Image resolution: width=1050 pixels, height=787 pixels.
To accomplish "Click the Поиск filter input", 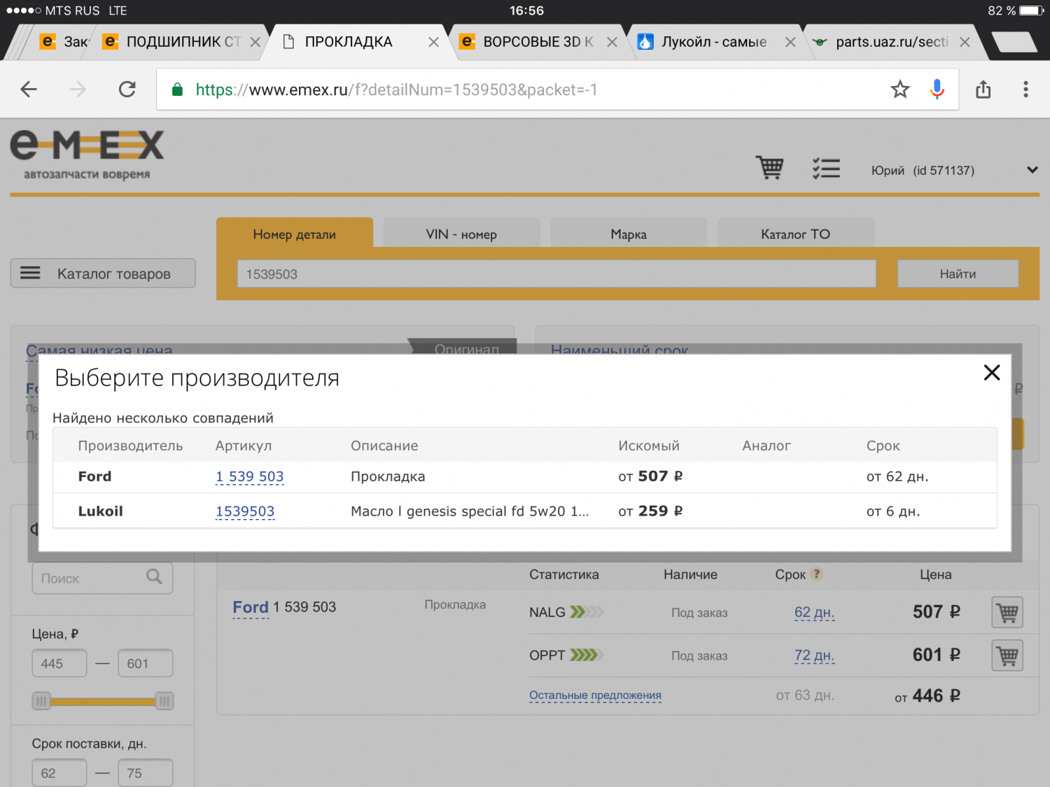I will click(102, 578).
